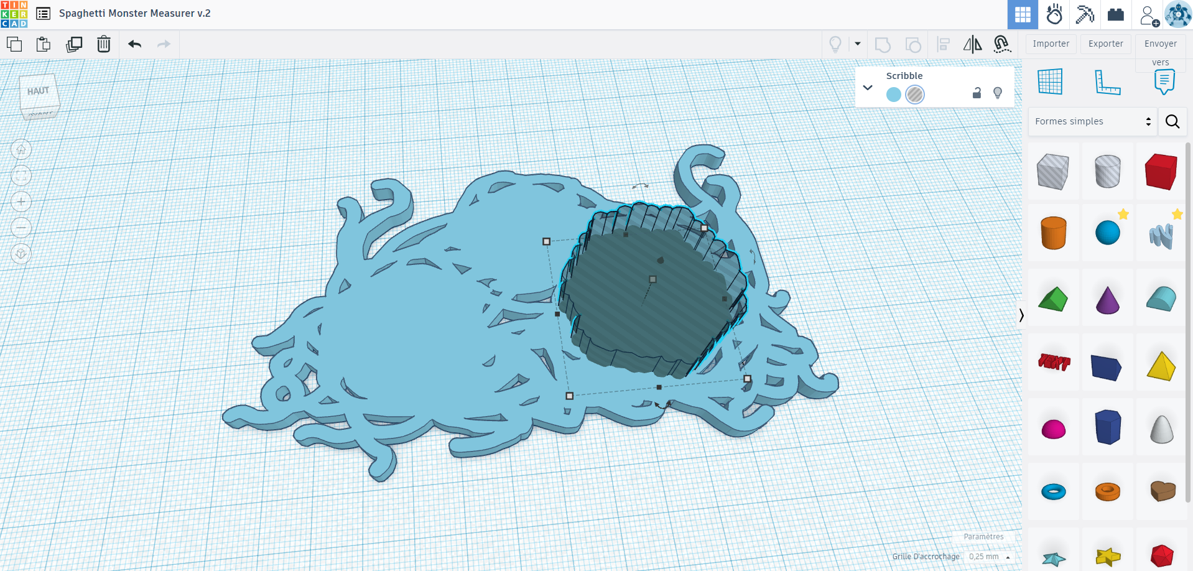The image size is (1193, 571).
Task: Collapse the Scribble inspector chevron
Action: [868, 88]
